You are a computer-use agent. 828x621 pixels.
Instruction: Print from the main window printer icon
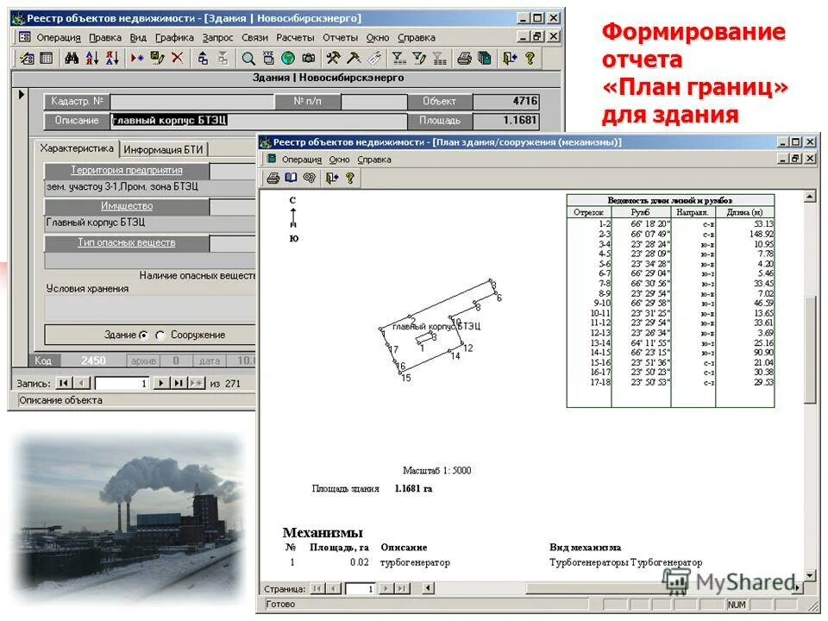464,58
